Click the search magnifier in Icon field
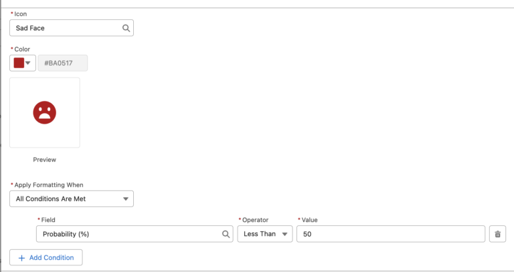 pyautogui.click(x=126, y=28)
